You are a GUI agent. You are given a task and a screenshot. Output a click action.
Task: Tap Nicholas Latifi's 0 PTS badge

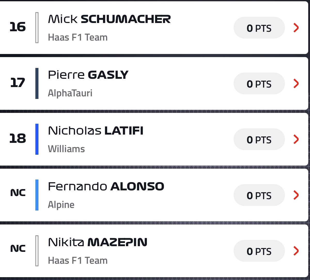pos(259,139)
